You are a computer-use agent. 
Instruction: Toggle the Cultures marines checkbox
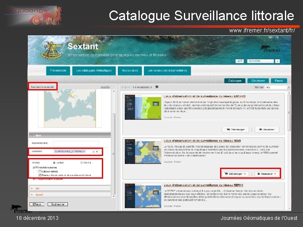[x=40, y=171]
